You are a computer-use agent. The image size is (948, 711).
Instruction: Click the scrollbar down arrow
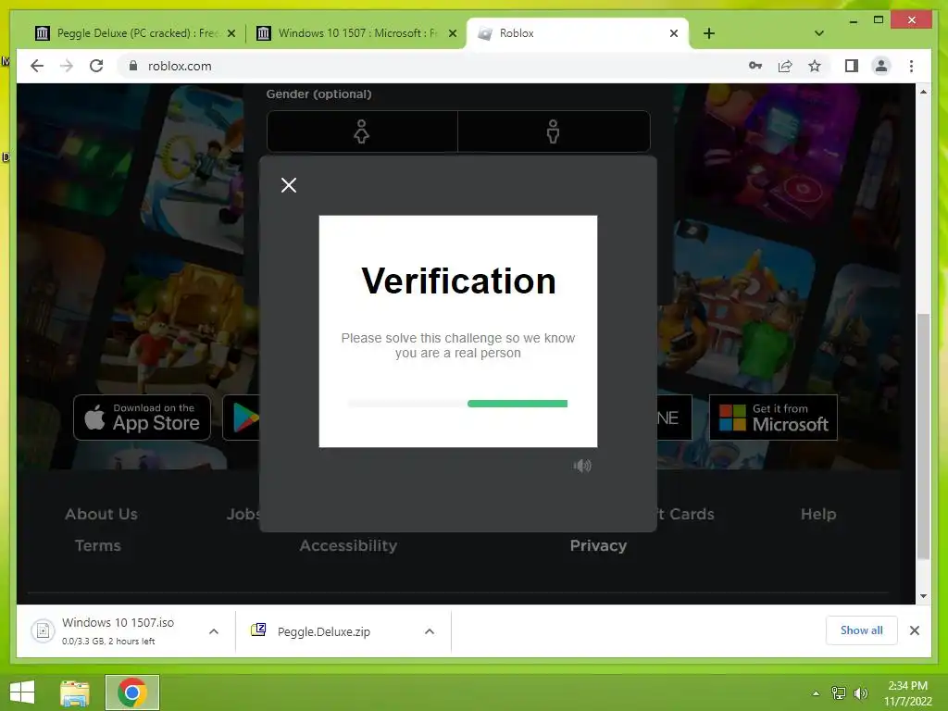[x=923, y=596]
